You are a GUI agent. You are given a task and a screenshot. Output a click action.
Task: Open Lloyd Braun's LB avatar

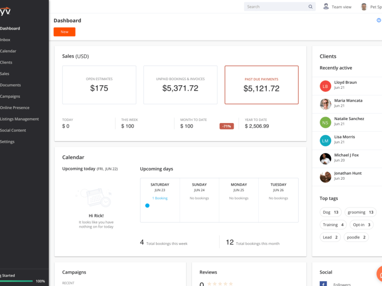(325, 86)
